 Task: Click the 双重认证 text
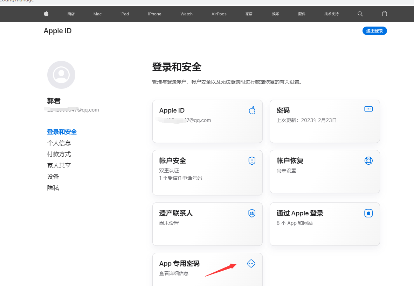[169, 171]
